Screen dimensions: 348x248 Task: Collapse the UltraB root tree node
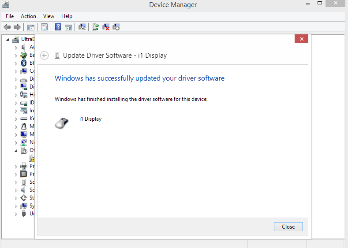7,40
